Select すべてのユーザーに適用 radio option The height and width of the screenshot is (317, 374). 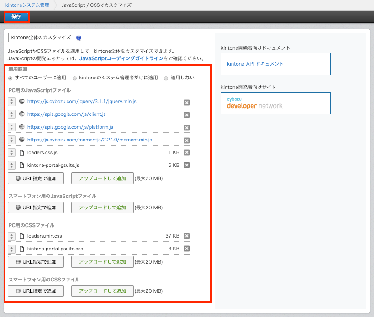[x=11, y=78]
